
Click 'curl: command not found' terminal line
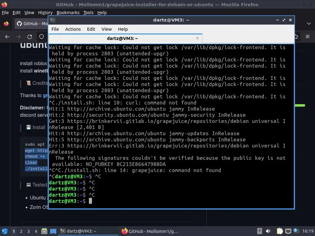coord(161,103)
